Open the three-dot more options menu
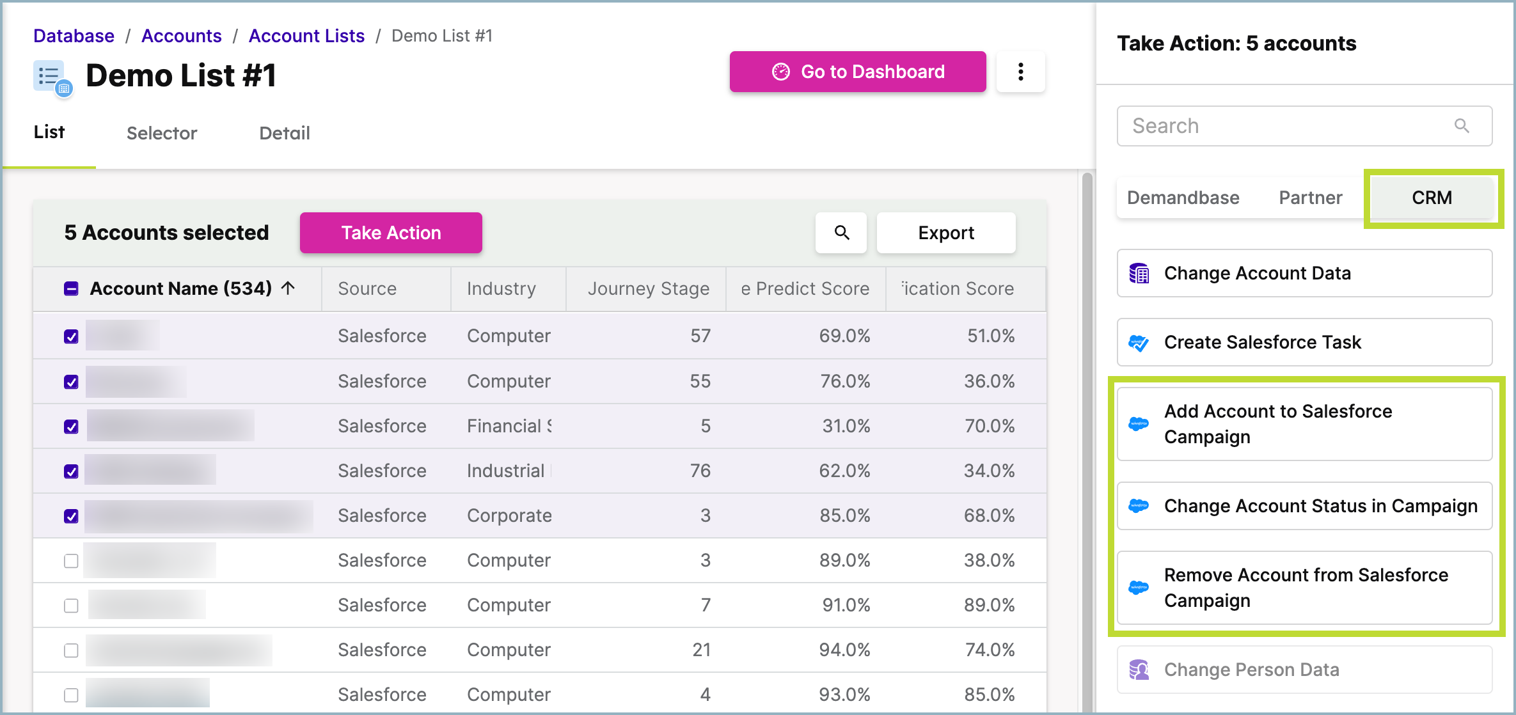1516x715 pixels. pyautogui.click(x=1020, y=72)
